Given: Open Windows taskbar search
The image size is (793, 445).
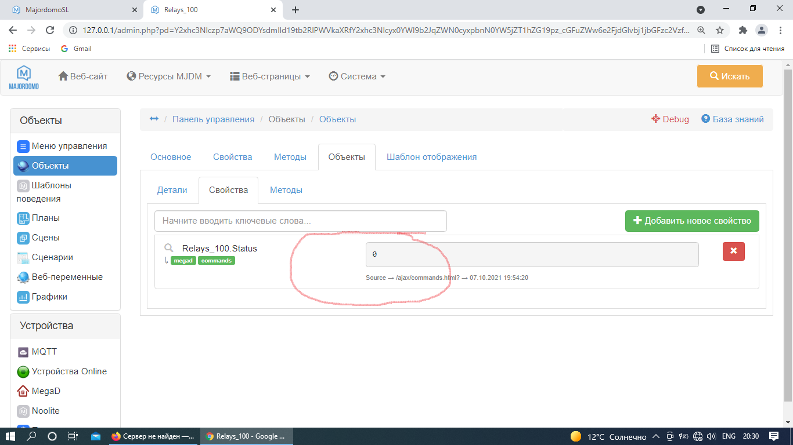Looking at the screenshot, I should (x=32, y=436).
